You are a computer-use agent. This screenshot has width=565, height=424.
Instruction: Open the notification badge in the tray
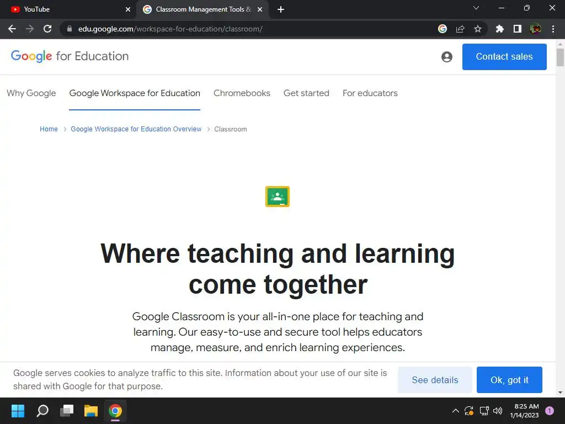pos(550,411)
